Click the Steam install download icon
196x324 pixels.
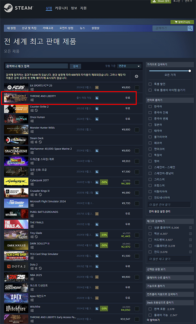[x=154, y=1]
